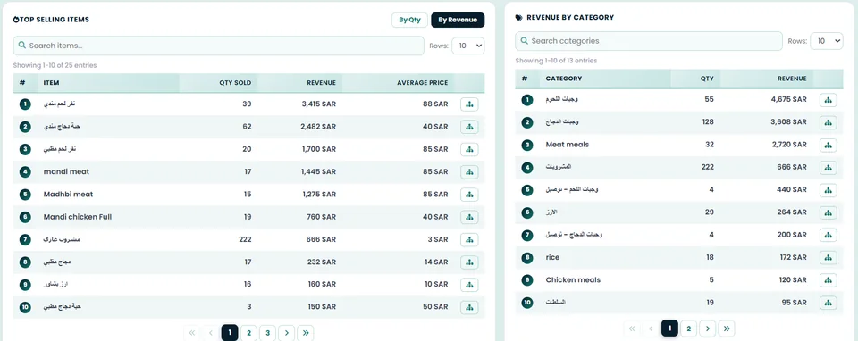
Task: Click the 'Meat meals' category name
Action: [568, 145]
